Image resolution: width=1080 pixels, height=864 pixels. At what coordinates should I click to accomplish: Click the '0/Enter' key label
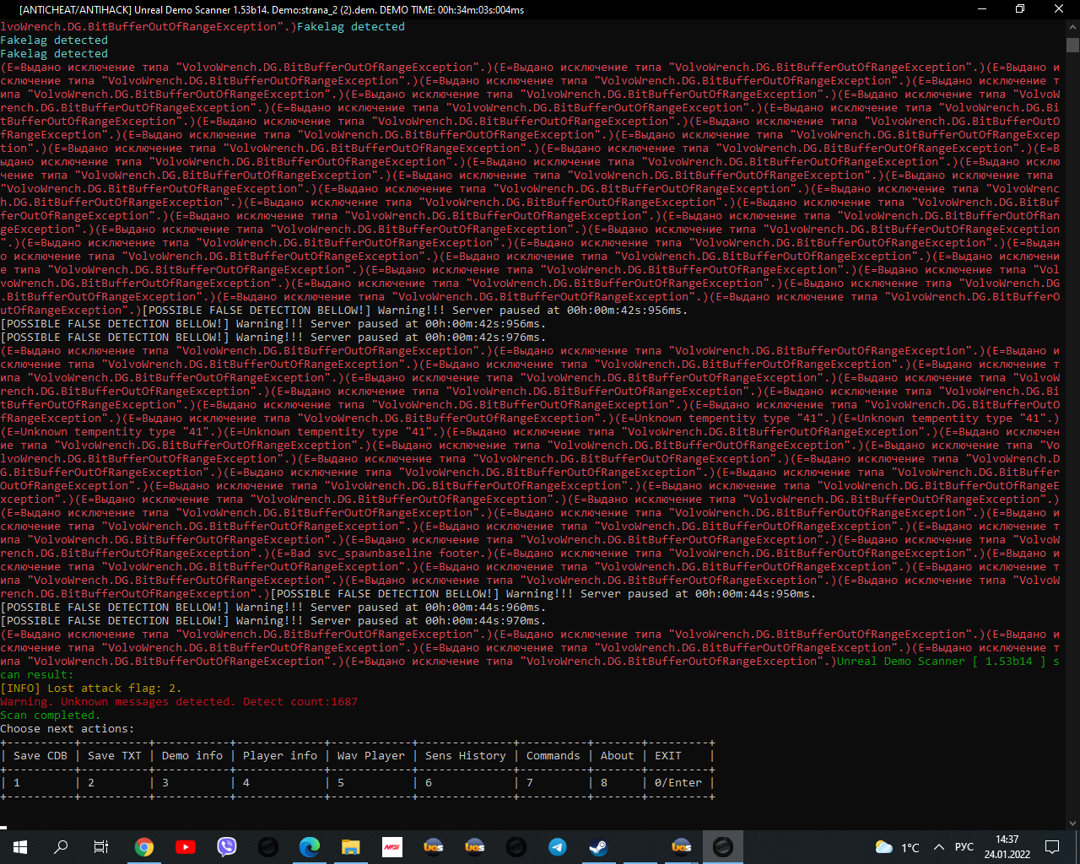point(678,783)
